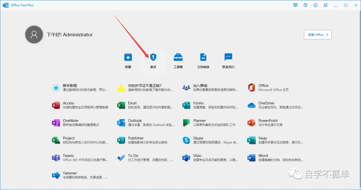Launch the Skype app icon

click(x=186, y=140)
